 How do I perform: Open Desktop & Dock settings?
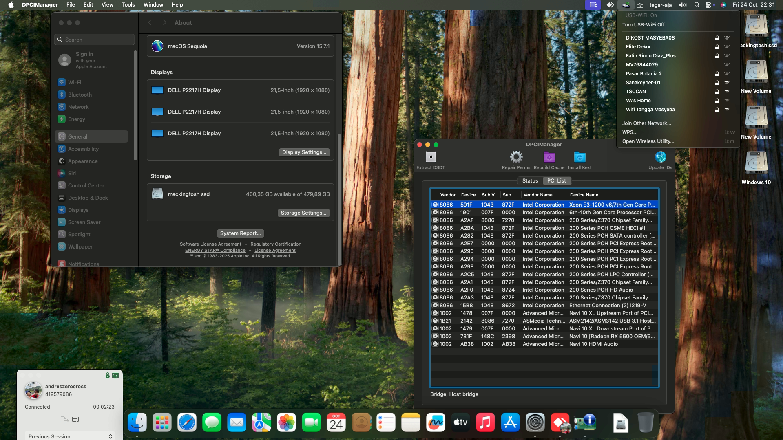(x=91, y=198)
